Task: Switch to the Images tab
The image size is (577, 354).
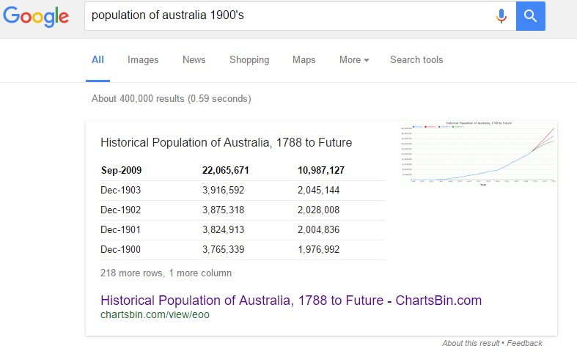Action: pyautogui.click(x=143, y=60)
